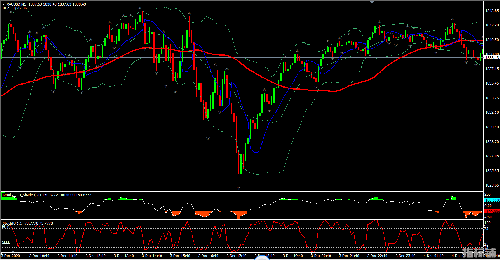Click the XAUUSD,M5 chart title text

16,4
